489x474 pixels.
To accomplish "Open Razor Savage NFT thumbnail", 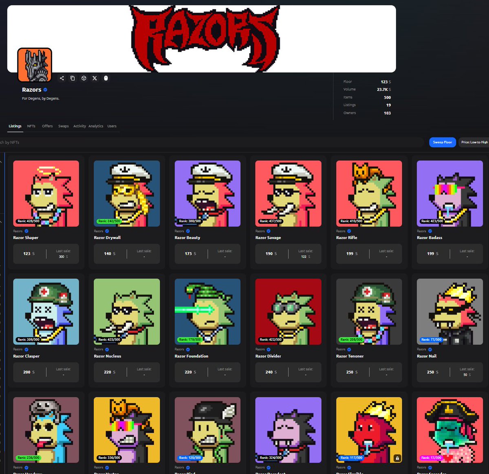I will point(288,194).
